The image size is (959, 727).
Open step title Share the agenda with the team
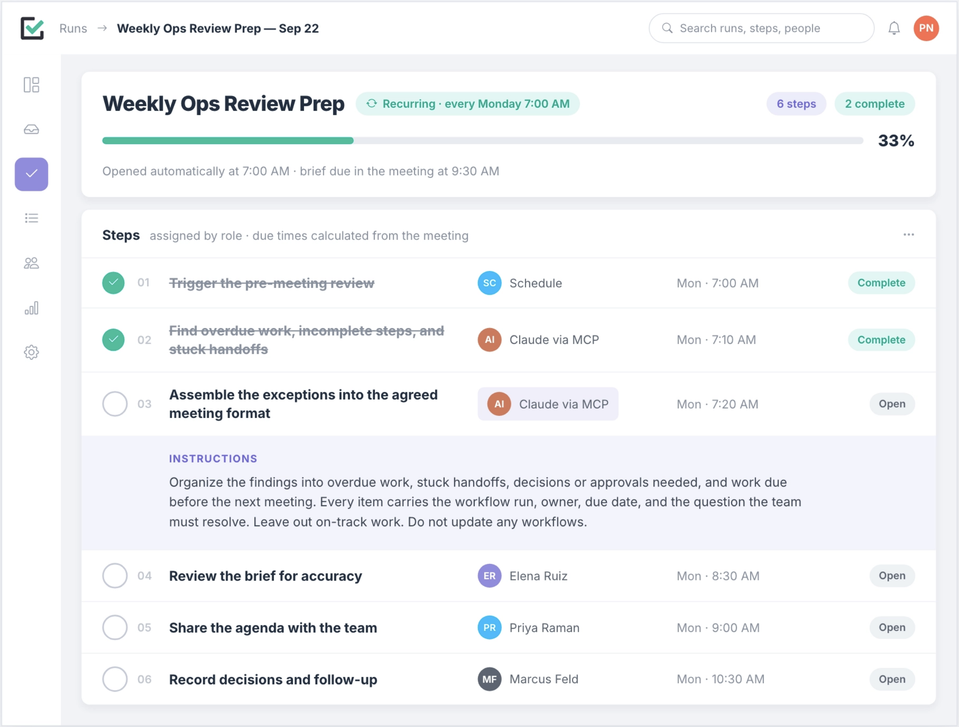[x=273, y=628]
